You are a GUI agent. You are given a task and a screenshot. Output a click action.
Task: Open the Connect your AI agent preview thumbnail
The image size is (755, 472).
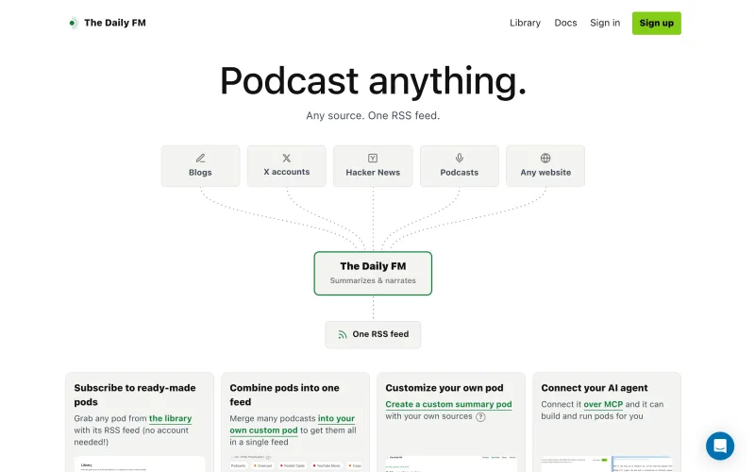(606, 464)
